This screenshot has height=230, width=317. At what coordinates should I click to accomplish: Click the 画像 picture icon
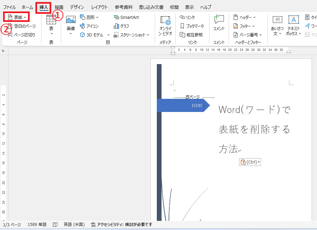point(71,20)
